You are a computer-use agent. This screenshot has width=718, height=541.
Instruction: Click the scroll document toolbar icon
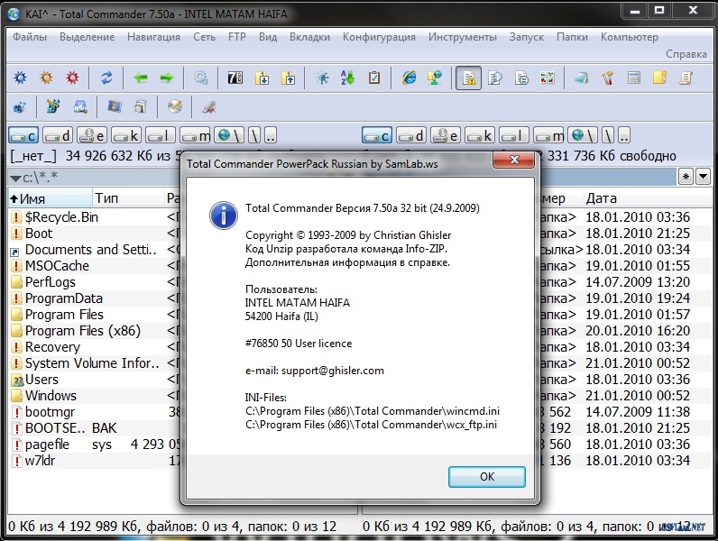pyautogui.click(x=686, y=78)
